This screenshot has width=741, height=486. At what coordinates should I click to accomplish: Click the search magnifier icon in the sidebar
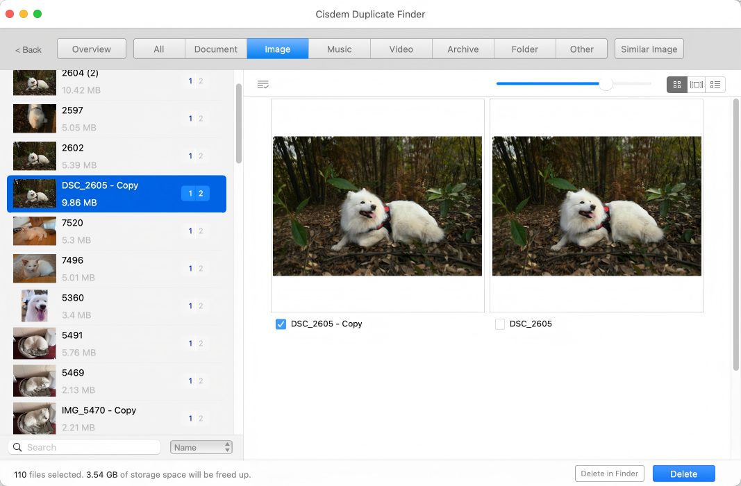[17, 447]
